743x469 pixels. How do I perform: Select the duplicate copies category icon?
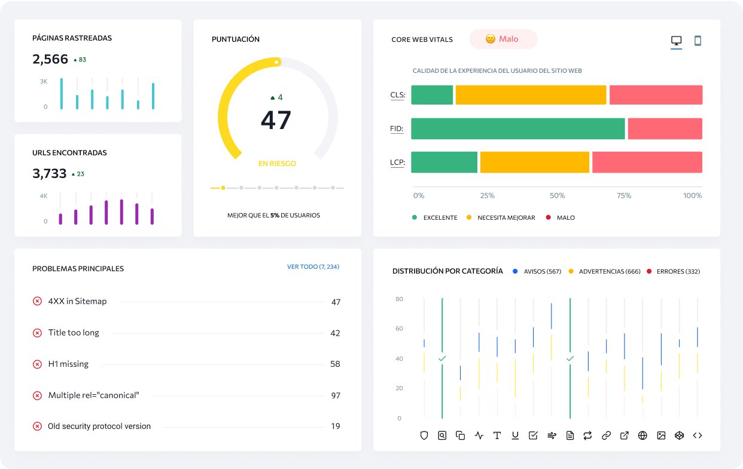click(460, 436)
